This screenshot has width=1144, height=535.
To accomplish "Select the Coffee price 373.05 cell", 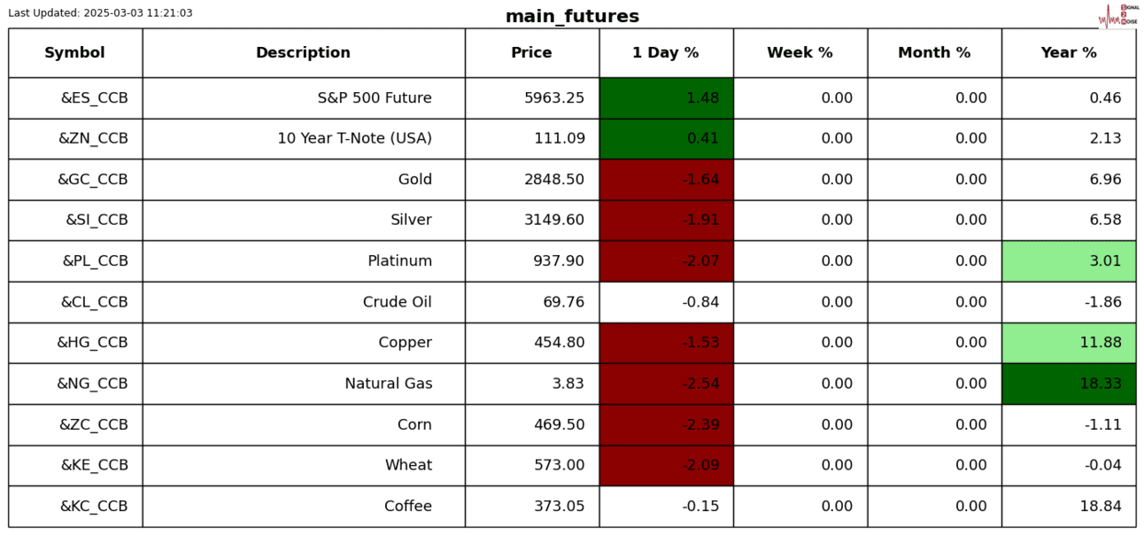I will [x=531, y=507].
